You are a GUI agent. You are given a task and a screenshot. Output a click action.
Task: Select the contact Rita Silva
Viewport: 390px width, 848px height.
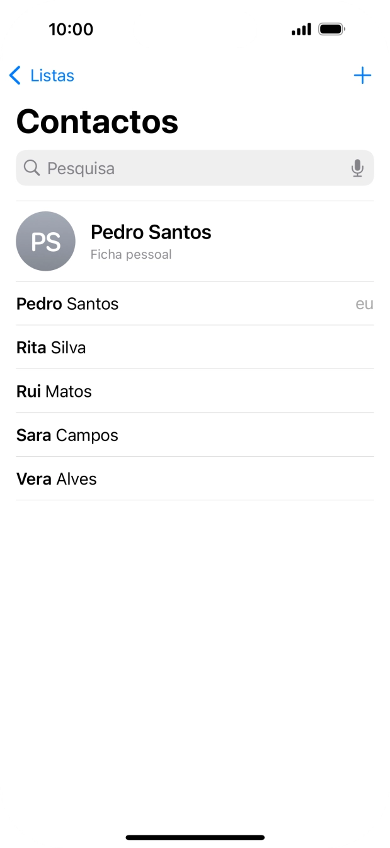coord(51,348)
